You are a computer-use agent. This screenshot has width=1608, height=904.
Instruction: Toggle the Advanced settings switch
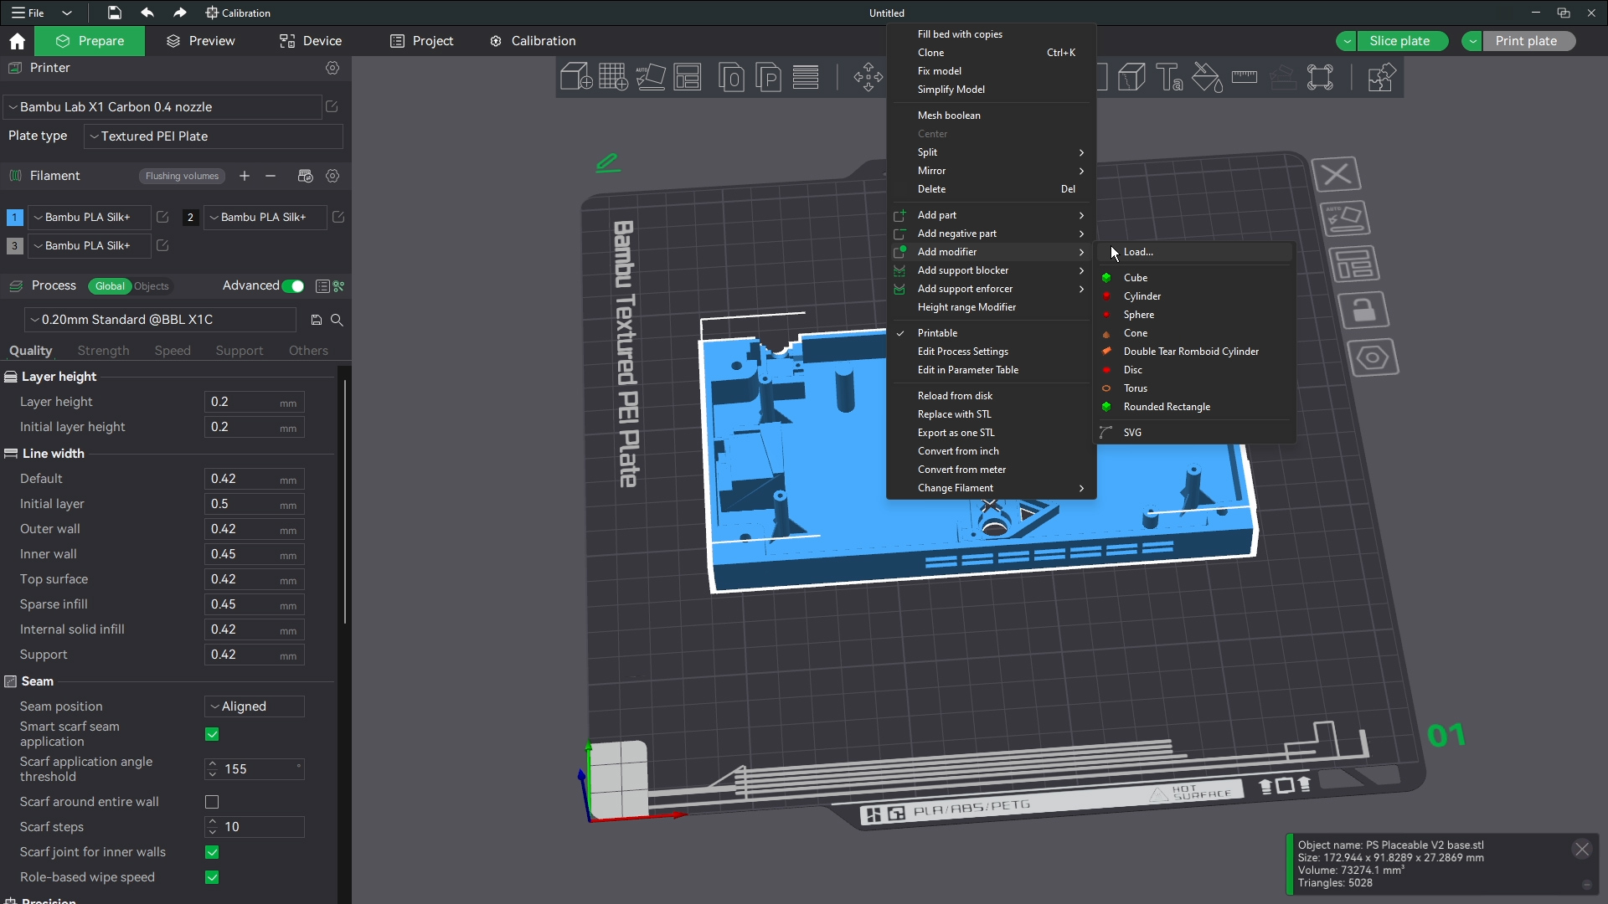[293, 286]
